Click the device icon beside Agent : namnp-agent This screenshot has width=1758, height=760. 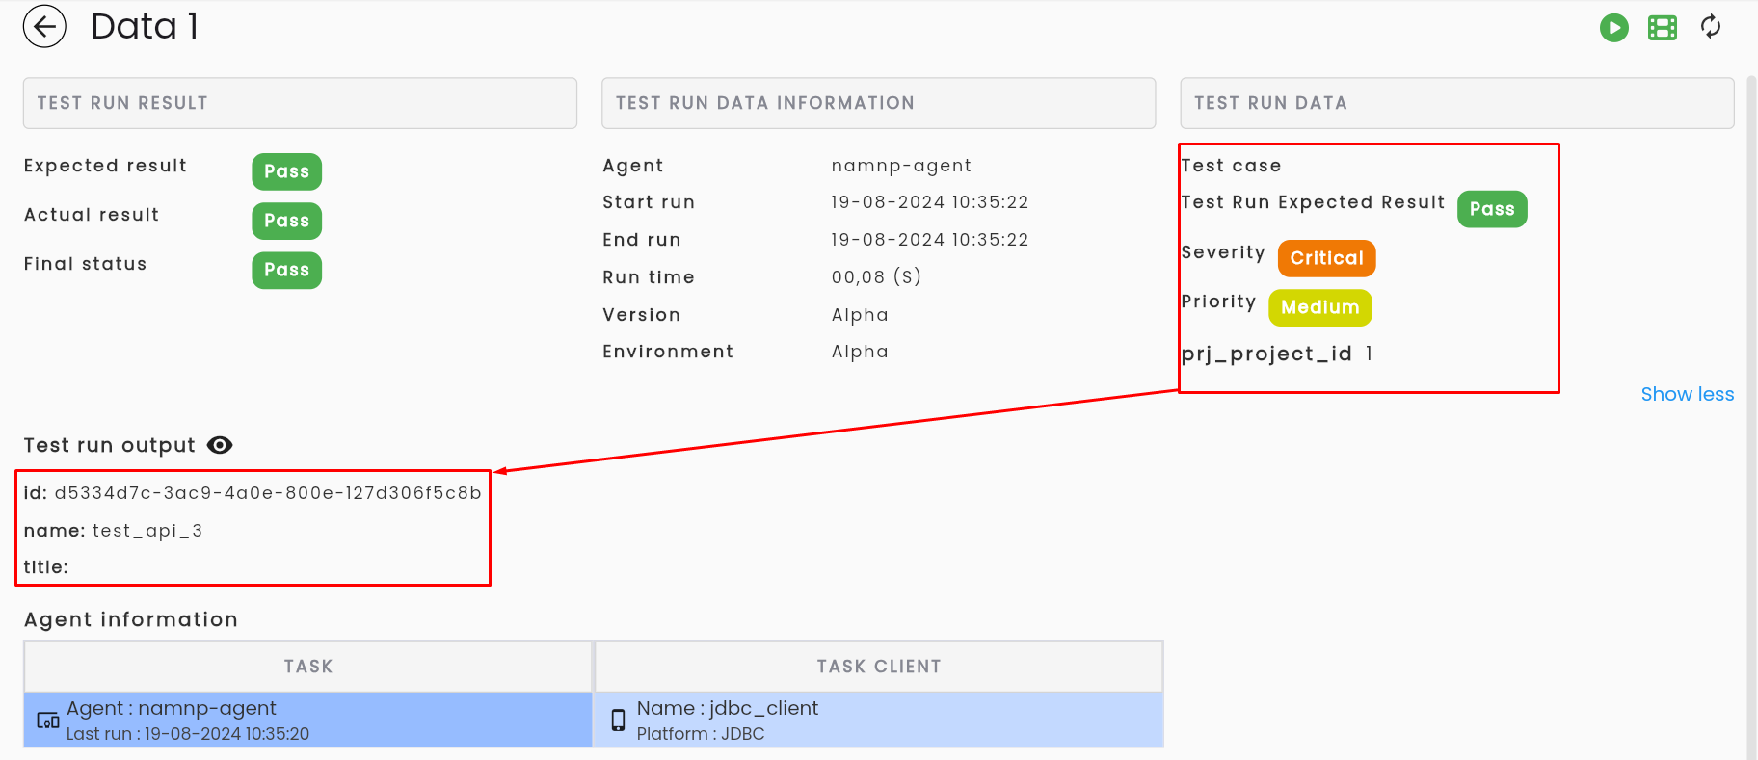click(48, 721)
